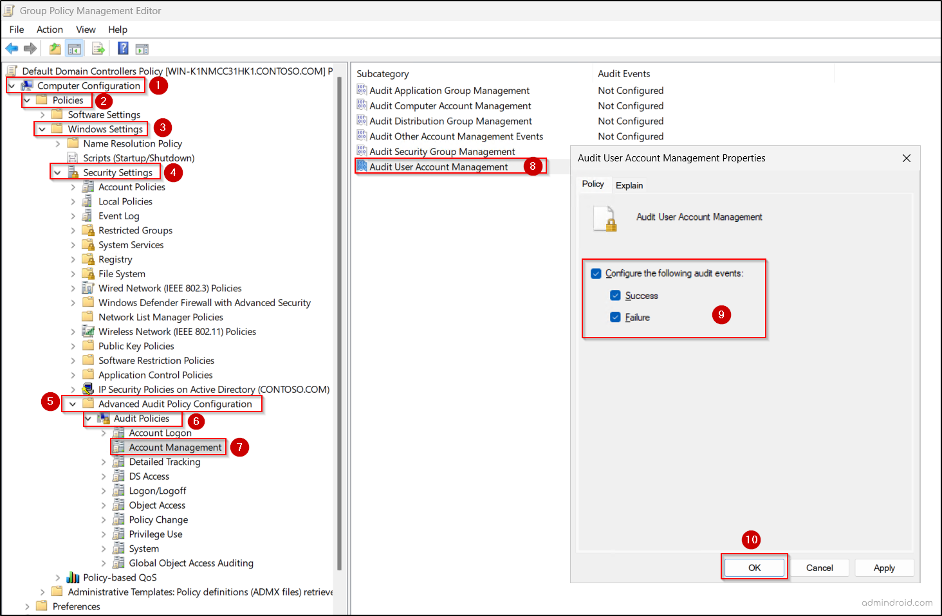
Task: Click the Apply button
Action: (884, 568)
